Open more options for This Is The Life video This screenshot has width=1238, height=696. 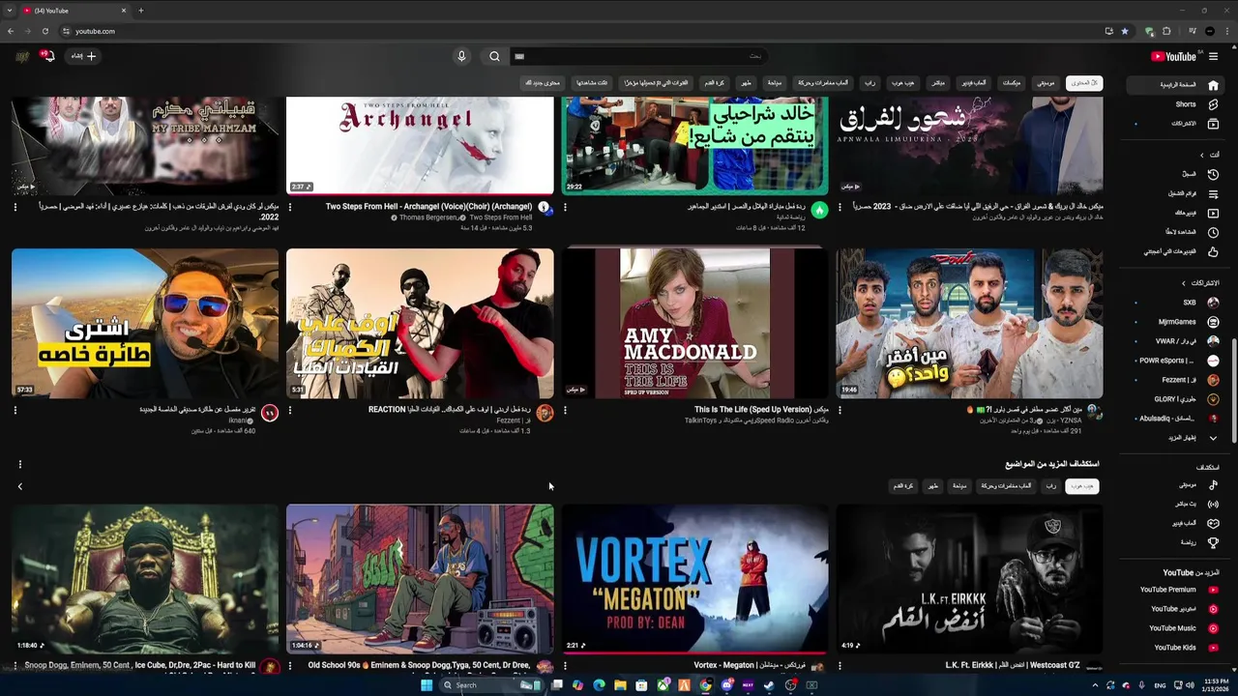(x=565, y=410)
